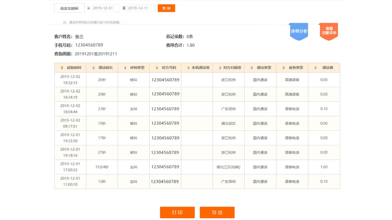The width and height of the screenshot is (392, 220).
Task: Click 被叫 in the 19秒 row
Action: point(133,123)
